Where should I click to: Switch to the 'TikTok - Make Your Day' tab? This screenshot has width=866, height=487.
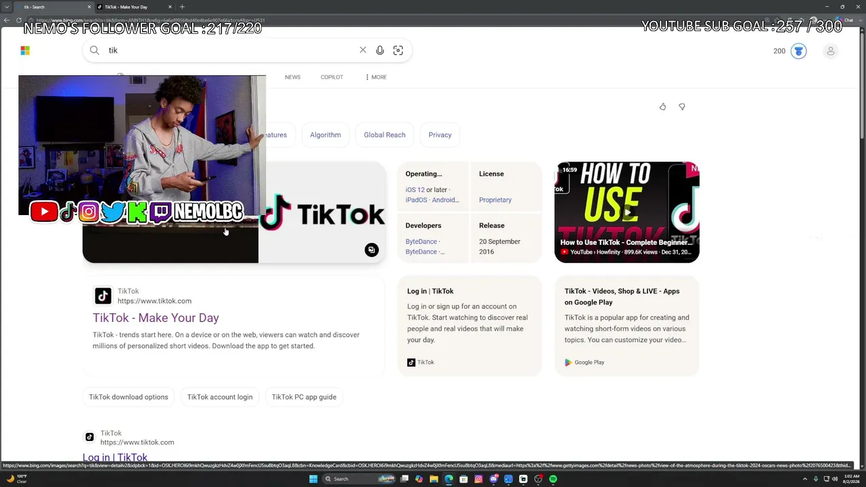(x=134, y=7)
